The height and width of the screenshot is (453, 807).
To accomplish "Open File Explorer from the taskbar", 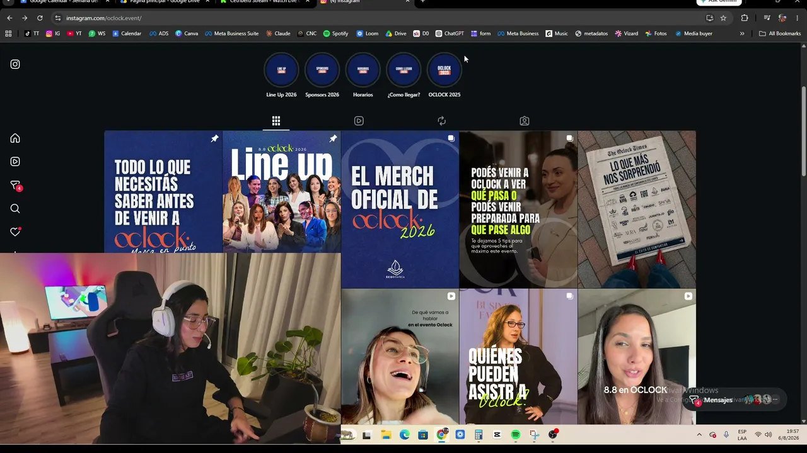I will tap(386, 435).
